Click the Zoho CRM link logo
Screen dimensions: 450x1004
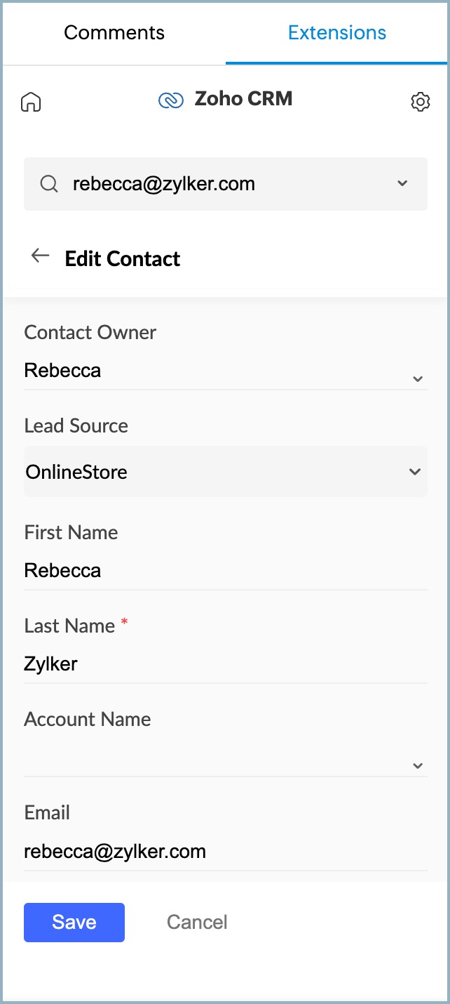point(170,100)
